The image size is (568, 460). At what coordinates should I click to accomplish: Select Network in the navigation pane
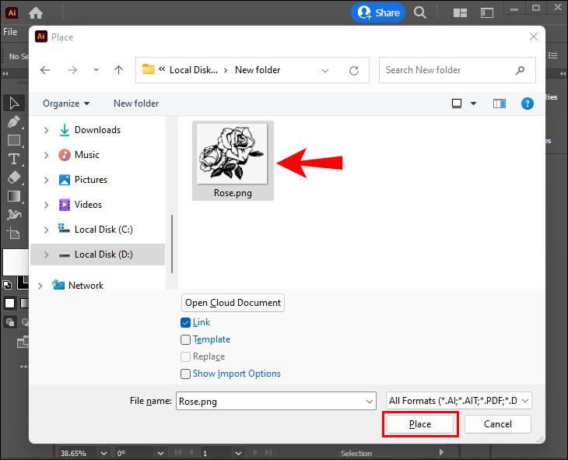tap(86, 286)
